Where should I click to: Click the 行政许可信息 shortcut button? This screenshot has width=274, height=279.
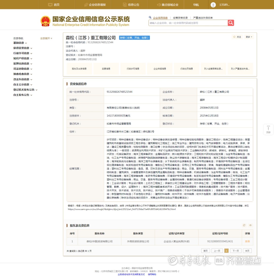click(133, 69)
